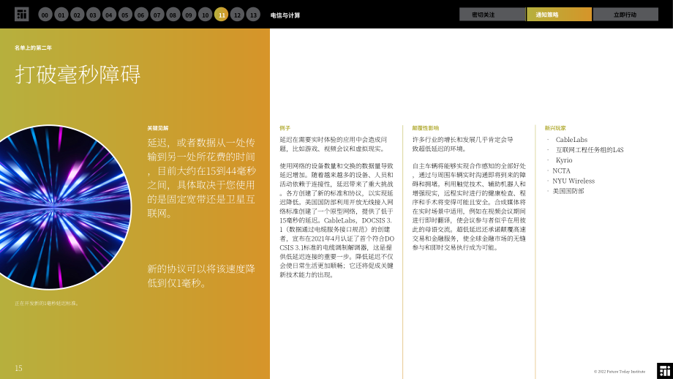Viewport: 673px width, 379px height.
Task: Open the 密切关注 tab
Action: (x=492, y=14)
